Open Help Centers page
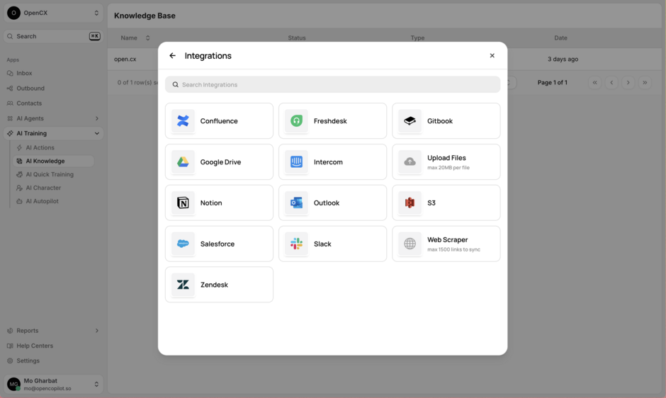This screenshot has width=666, height=398. coord(35,346)
